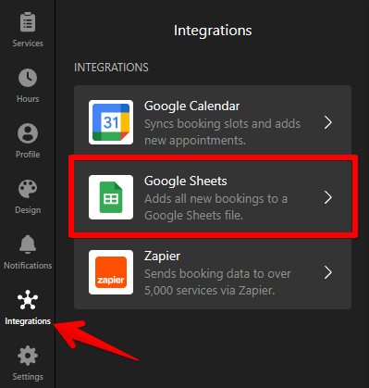This screenshot has width=369, height=388.
Task: Click the INTEGRATIONS section label
Action: (111, 68)
